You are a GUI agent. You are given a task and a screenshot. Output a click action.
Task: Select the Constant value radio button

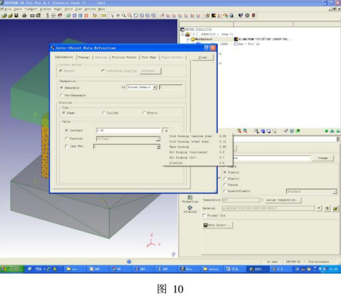(x=67, y=130)
